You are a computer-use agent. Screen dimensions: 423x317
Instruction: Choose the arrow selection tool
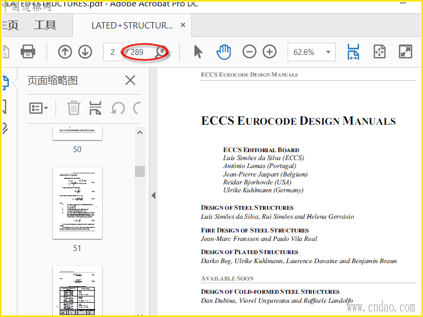(198, 52)
